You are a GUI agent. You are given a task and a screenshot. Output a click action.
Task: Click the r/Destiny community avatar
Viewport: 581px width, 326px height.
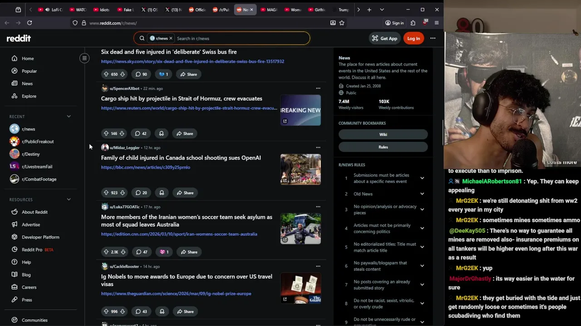pyautogui.click(x=15, y=154)
